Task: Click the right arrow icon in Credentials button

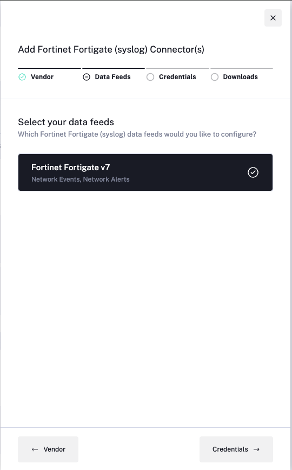Action: [256, 449]
